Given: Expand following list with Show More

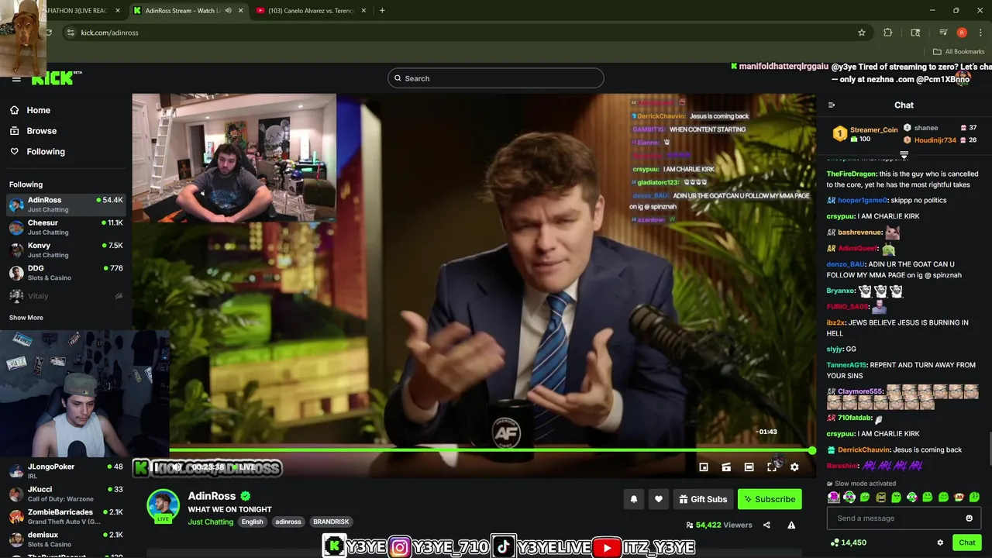Looking at the screenshot, I should [26, 318].
